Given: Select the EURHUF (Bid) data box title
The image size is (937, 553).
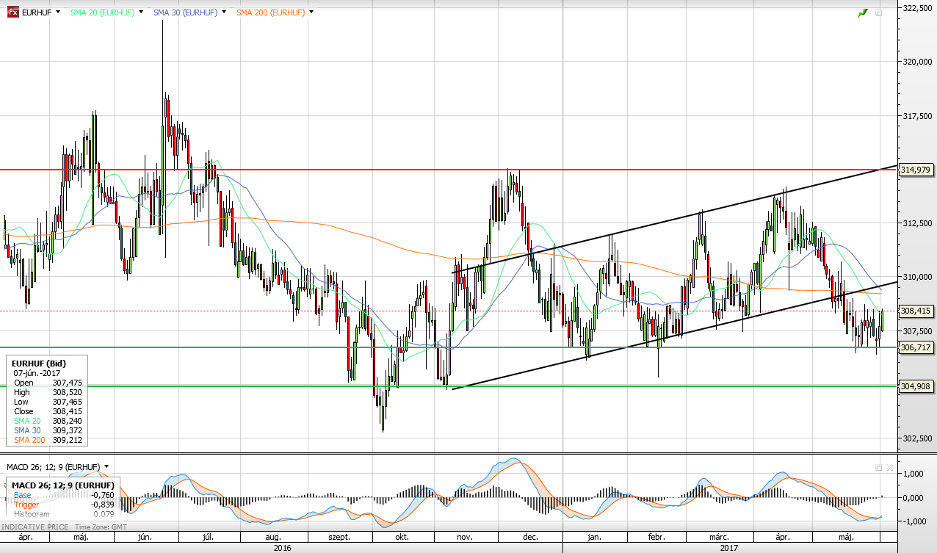Looking at the screenshot, I should (x=40, y=364).
